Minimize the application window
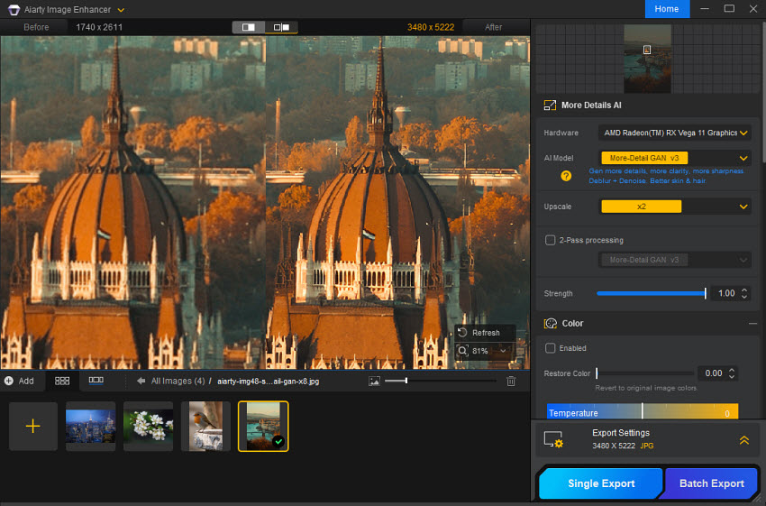Screen dimensions: 766x506 click(x=705, y=9)
